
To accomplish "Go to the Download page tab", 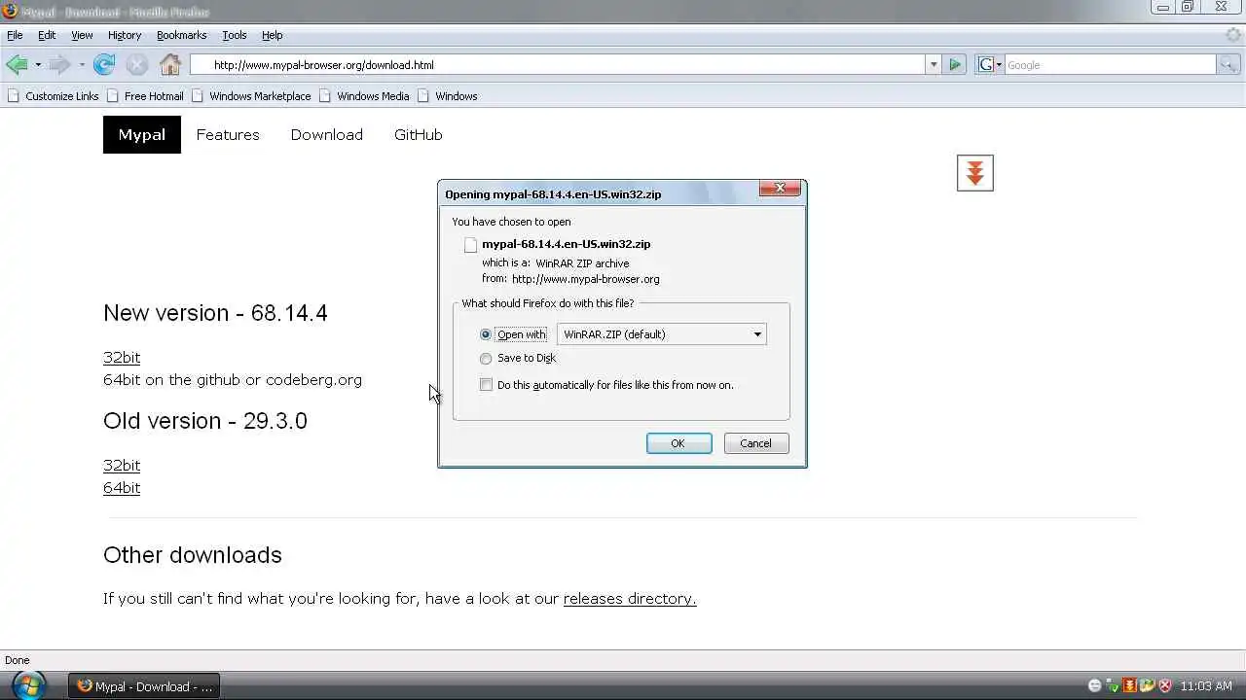I will [327, 135].
